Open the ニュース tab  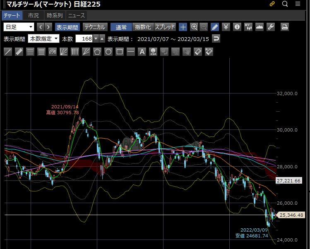(76, 15)
